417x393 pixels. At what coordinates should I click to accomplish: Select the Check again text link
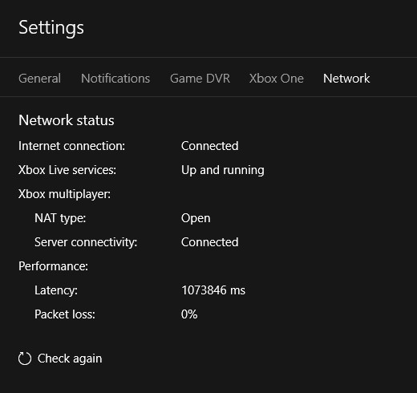[70, 359]
